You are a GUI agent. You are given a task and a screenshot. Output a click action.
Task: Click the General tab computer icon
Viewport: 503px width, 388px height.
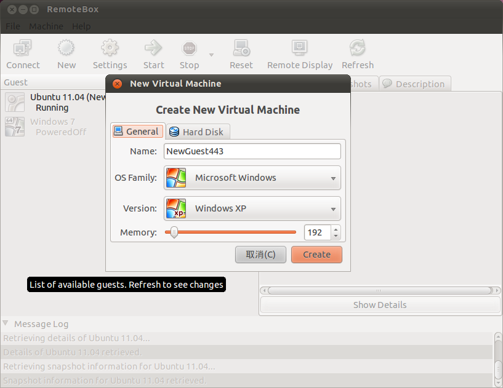click(x=118, y=131)
